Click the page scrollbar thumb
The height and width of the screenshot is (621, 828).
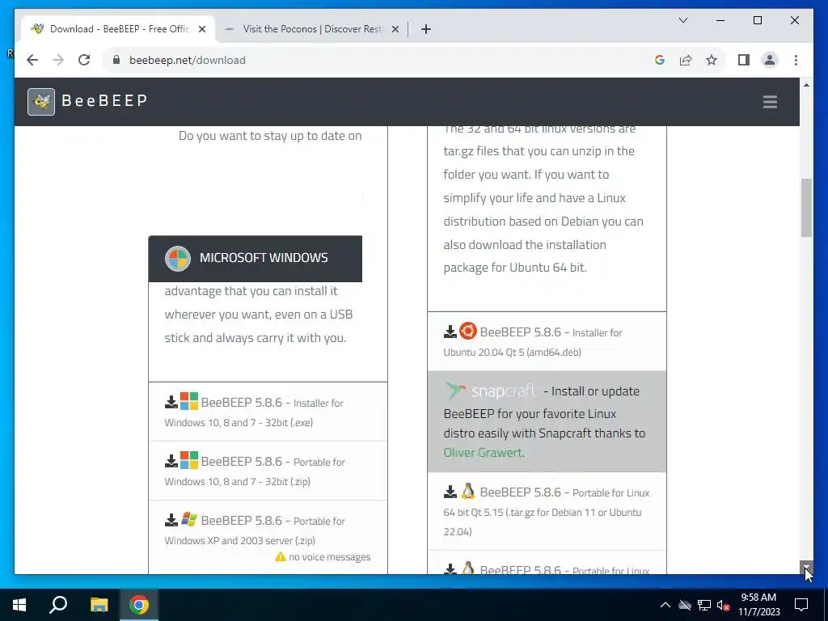pos(806,208)
